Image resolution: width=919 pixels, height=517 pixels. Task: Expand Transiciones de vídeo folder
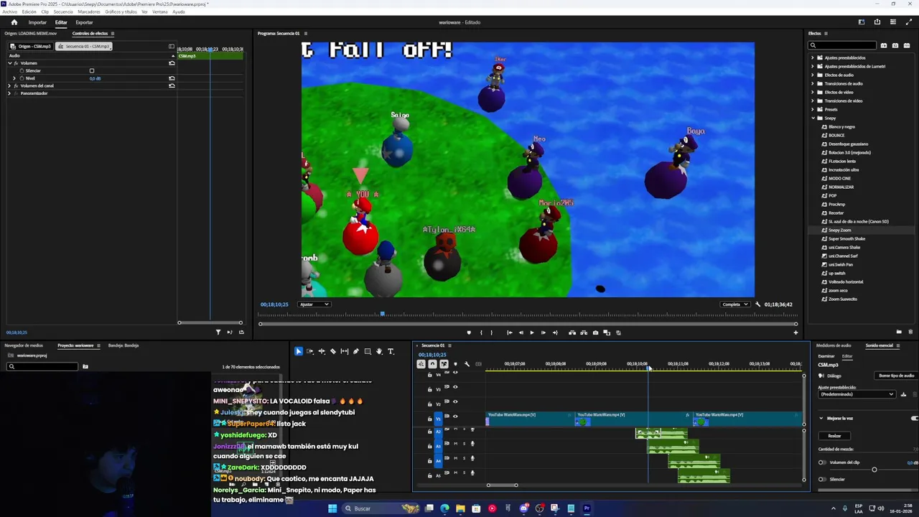point(813,101)
